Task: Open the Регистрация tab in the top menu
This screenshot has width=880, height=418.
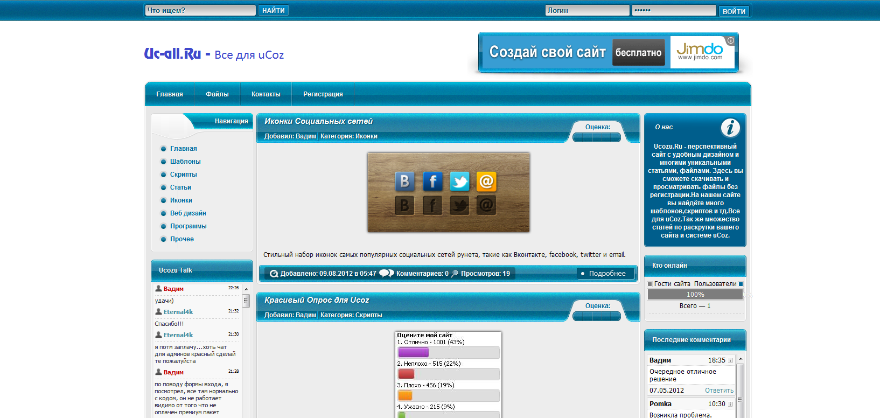Action: tap(323, 94)
